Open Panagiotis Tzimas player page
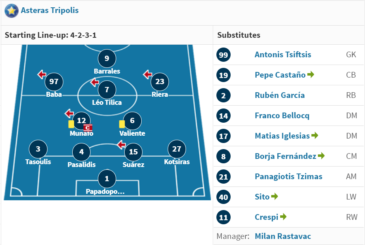Viewport: 365px width, 245px height. click(288, 176)
